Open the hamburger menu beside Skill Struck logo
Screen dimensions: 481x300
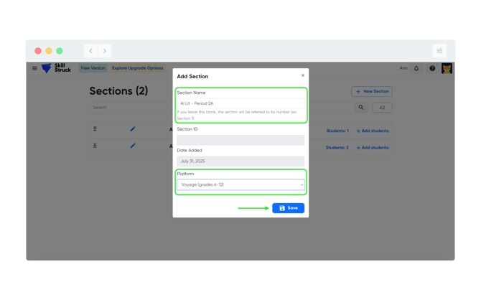(x=34, y=68)
